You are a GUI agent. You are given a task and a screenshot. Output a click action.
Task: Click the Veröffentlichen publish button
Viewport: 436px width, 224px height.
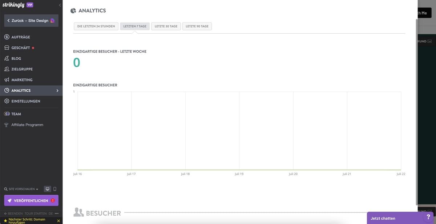(31, 200)
